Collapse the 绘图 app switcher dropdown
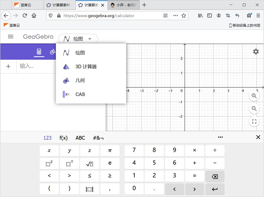 78,39
